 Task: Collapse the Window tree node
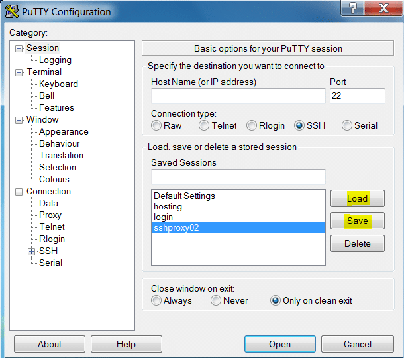pos(19,120)
